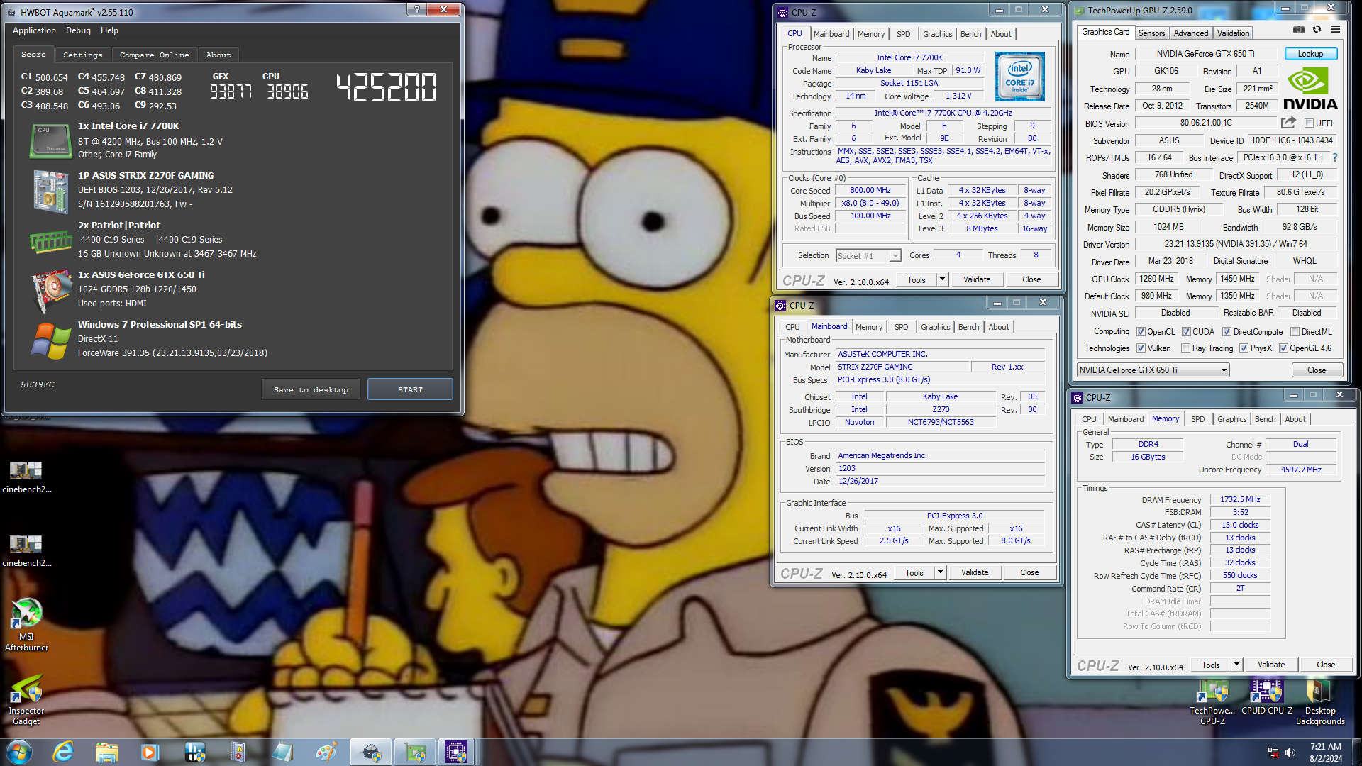Click Save to desktop in Aquamark

point(311,389)
